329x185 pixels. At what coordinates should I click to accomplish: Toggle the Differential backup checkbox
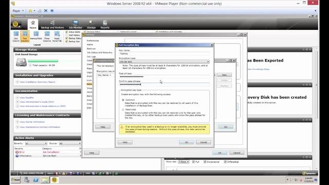[225, 162]
